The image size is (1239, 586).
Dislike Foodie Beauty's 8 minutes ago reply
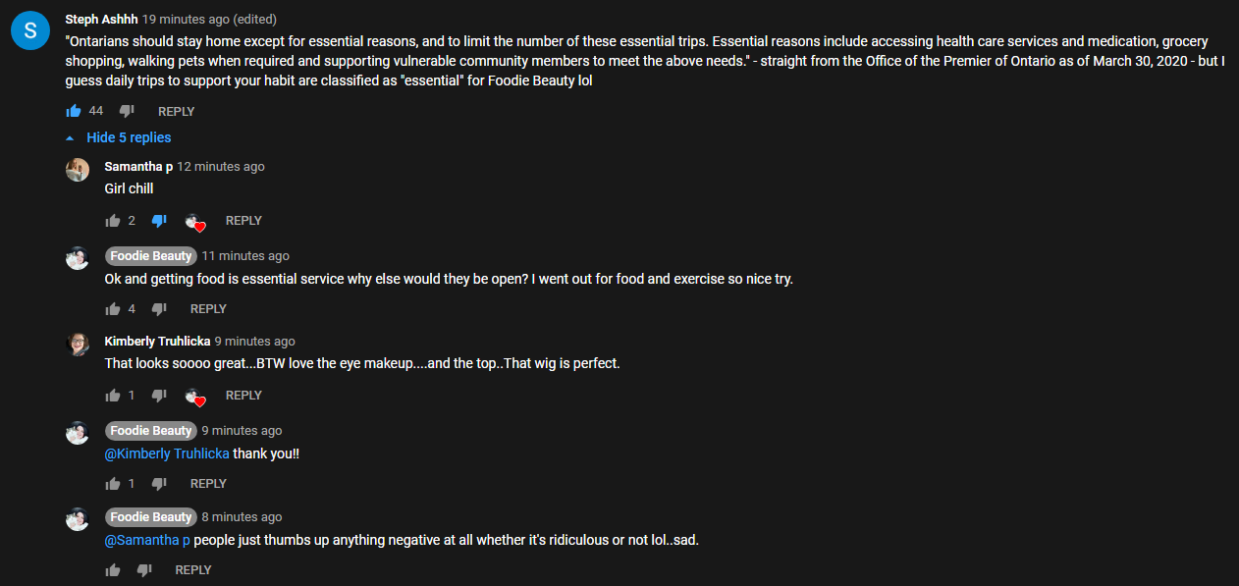tap(144, 570)
